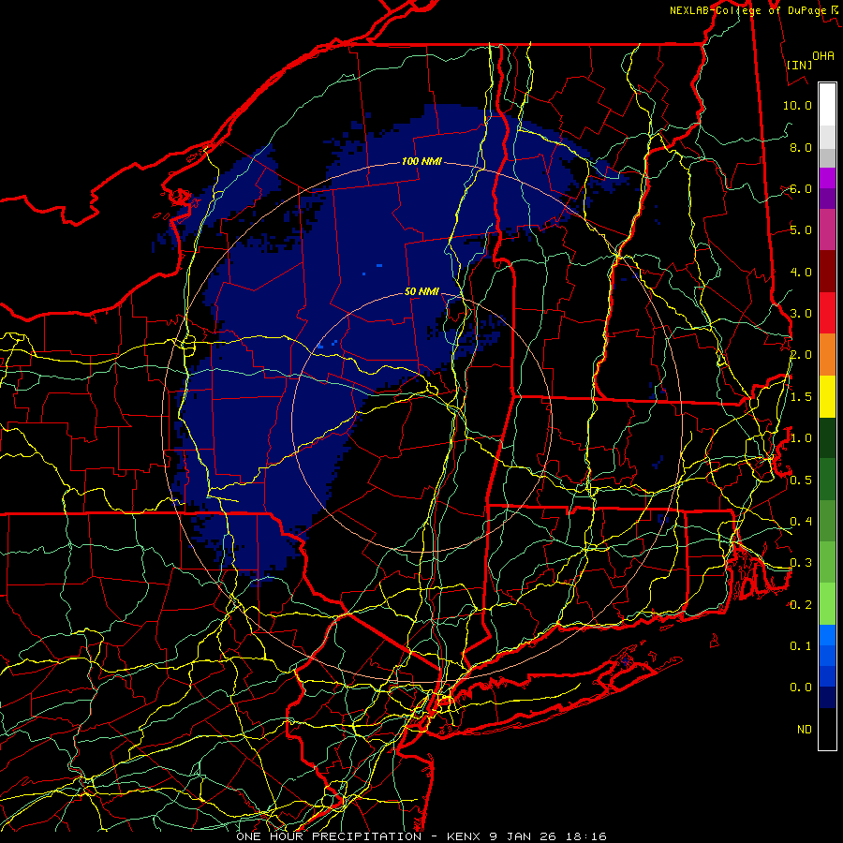This screenshot has width=843, height=843.
Task: Select the pink legend swatch near 5.0
Action: coord(827,229)
